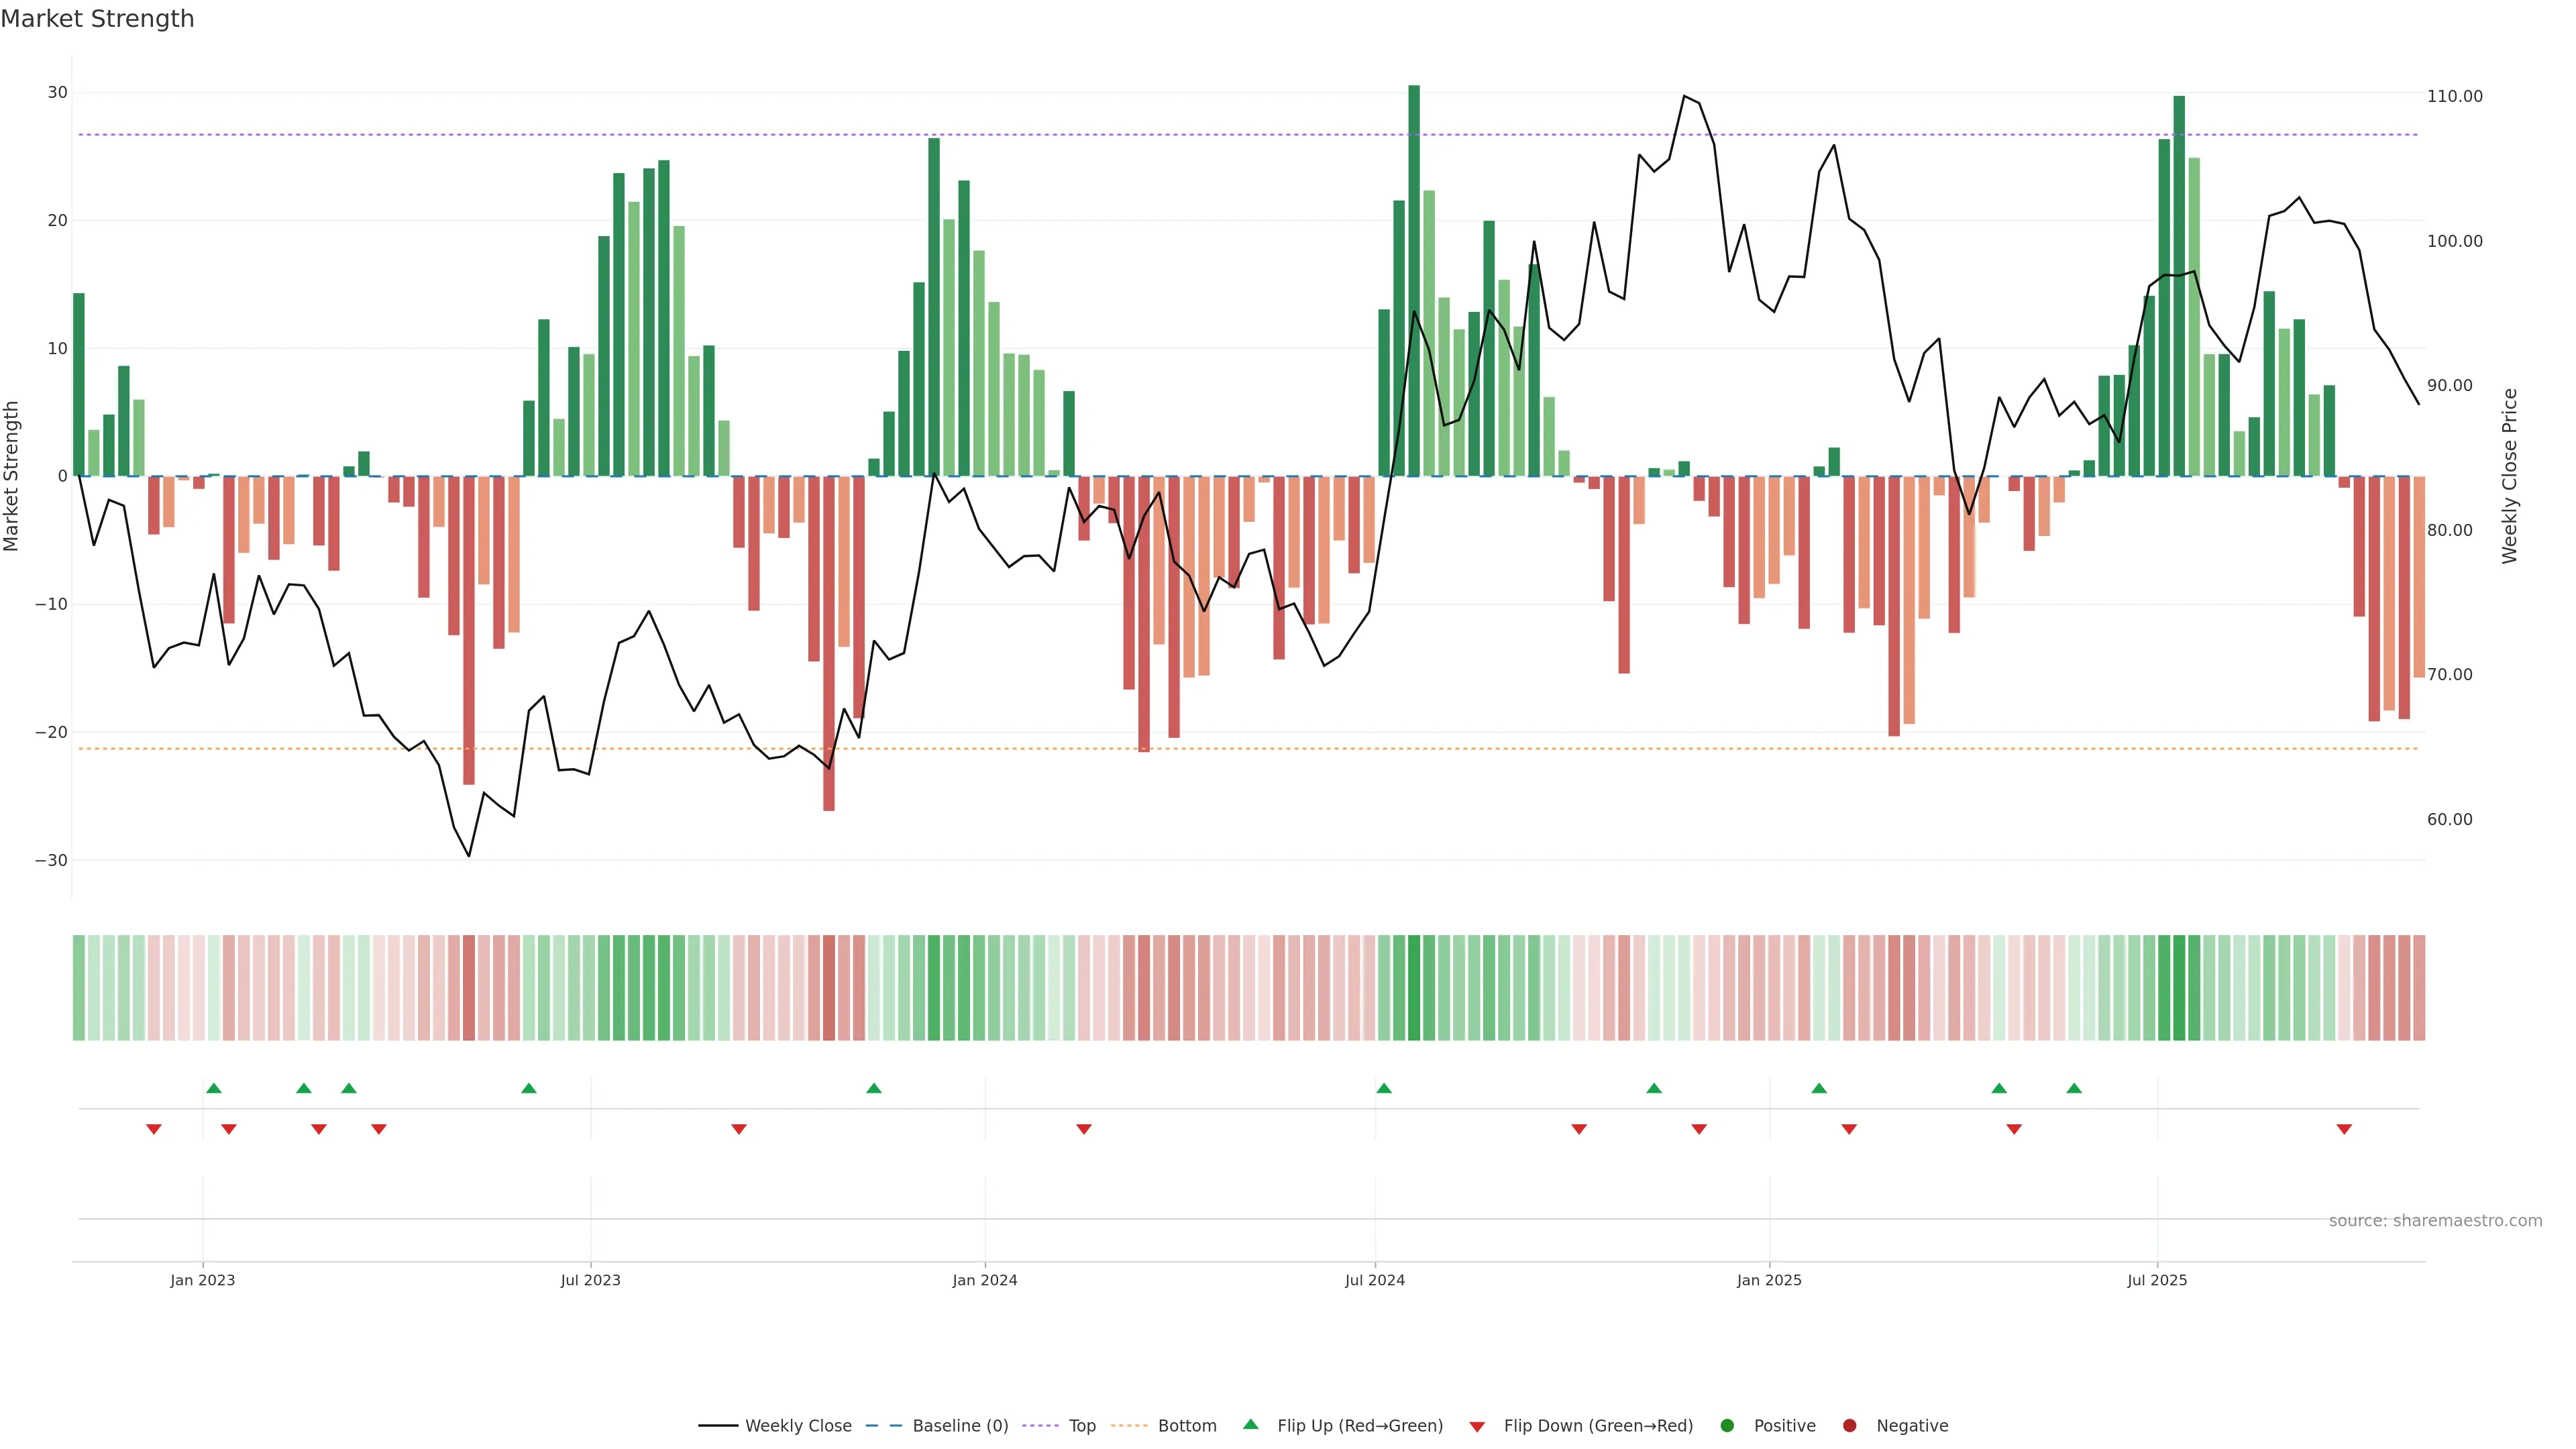
Task: Click the Jul 2025 x-axis label
Action: (x=2157, y=1280)
